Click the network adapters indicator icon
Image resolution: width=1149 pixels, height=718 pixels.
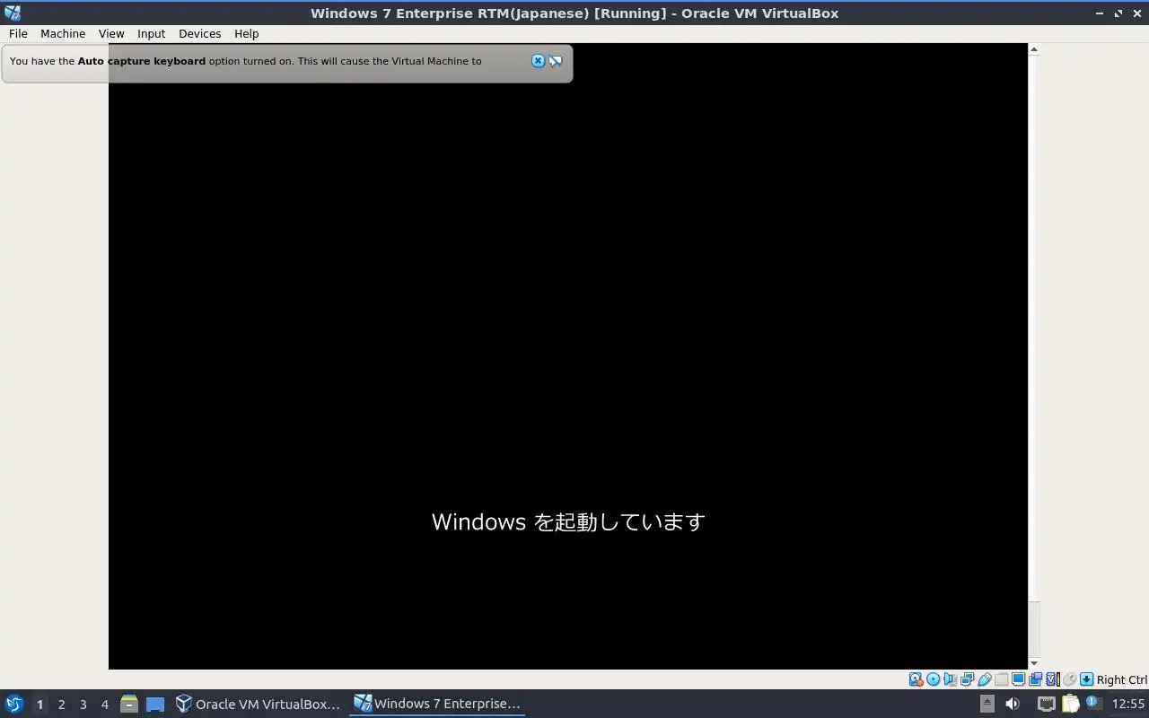coord(967,679)
